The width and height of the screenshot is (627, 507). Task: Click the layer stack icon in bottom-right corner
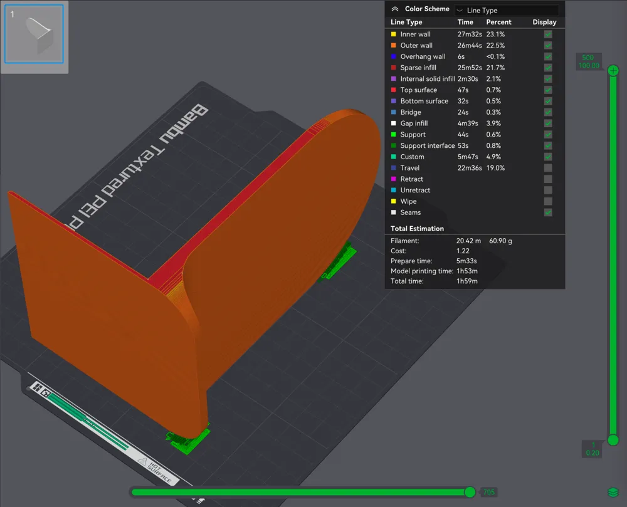click(613, 493)
